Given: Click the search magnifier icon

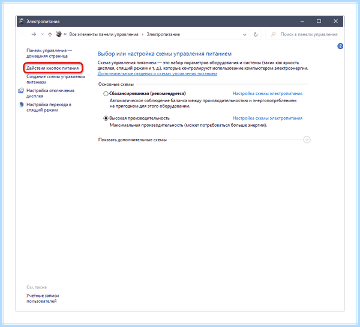Looking at the screenshot, I should click(273, 34).
